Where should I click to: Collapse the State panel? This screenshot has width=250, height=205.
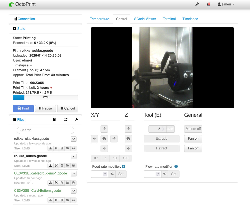[x=21, y=29]
